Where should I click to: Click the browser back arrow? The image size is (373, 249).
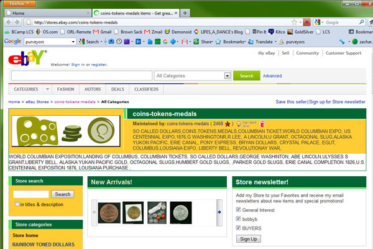click(x=9, y=22)
